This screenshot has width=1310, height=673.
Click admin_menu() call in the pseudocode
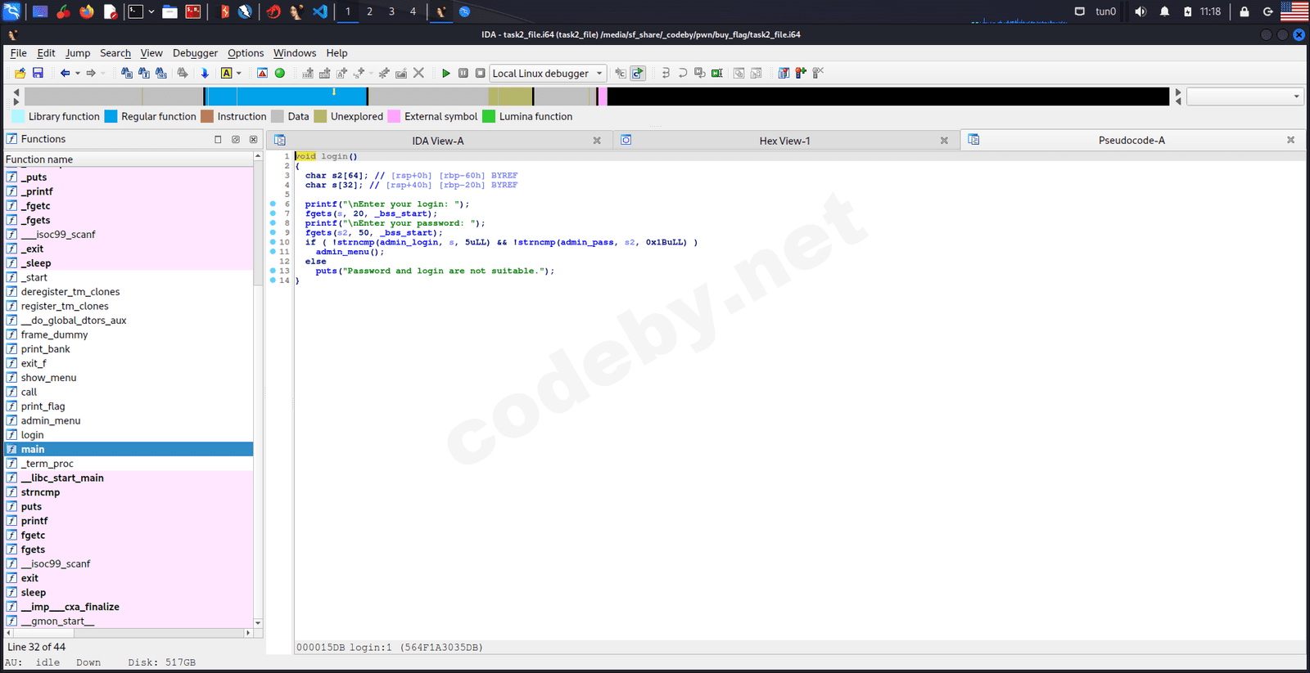(350, 252)
